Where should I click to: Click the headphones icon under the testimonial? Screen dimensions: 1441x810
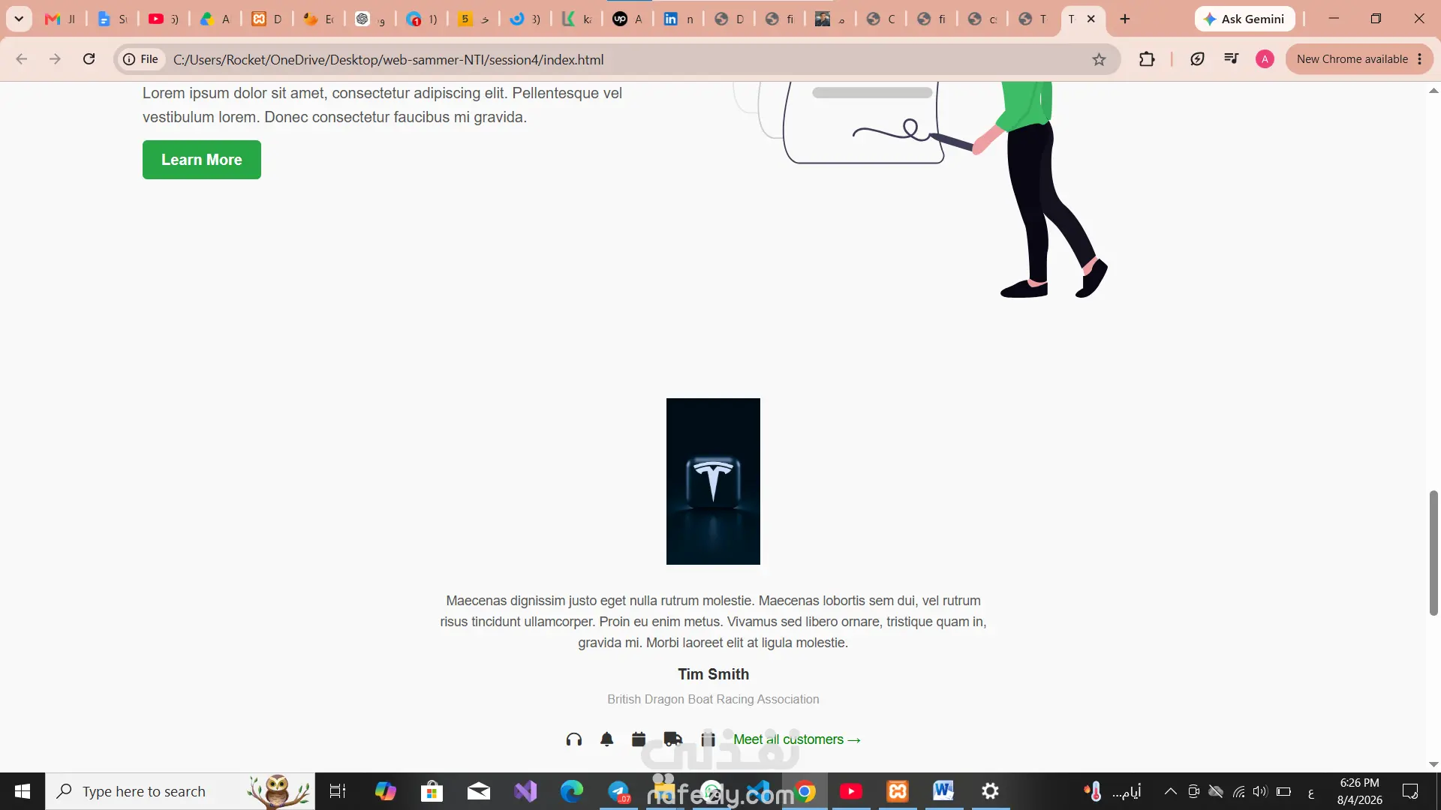pos(574,739)
